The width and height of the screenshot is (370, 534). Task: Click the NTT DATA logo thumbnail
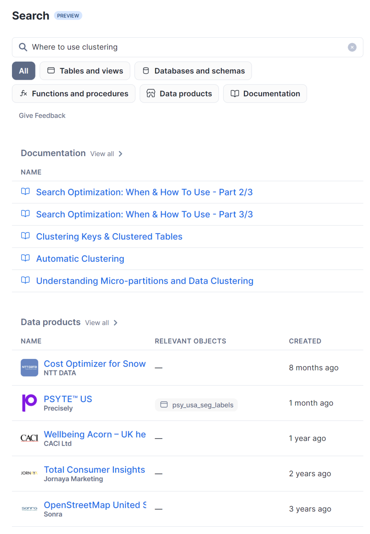coord(29,367)
